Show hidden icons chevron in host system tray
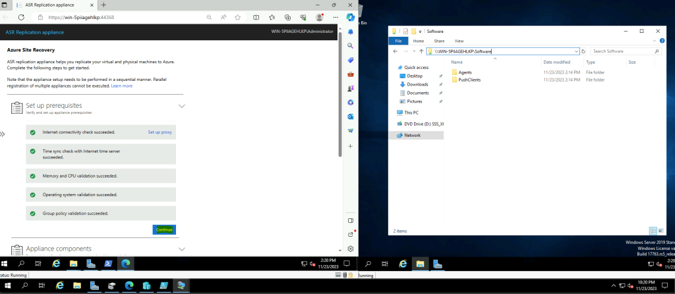Image resolution: width=675 pixels, height=294 pixels. (x=614, y=285)
